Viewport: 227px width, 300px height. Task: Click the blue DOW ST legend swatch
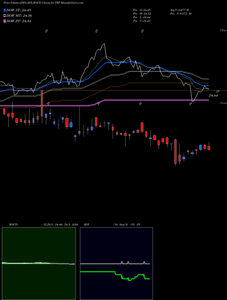(5, 10)
